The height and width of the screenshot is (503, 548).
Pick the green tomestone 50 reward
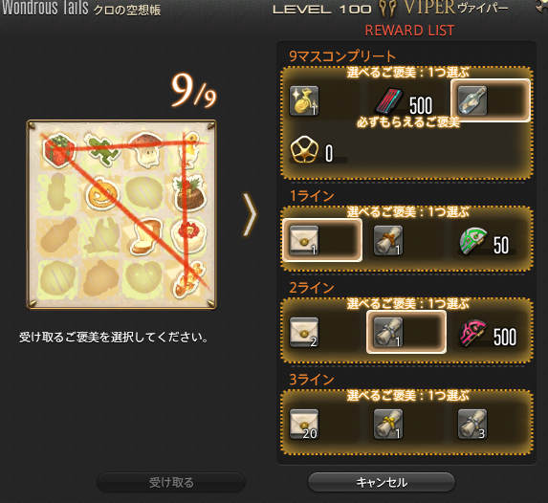coord(484,242)
